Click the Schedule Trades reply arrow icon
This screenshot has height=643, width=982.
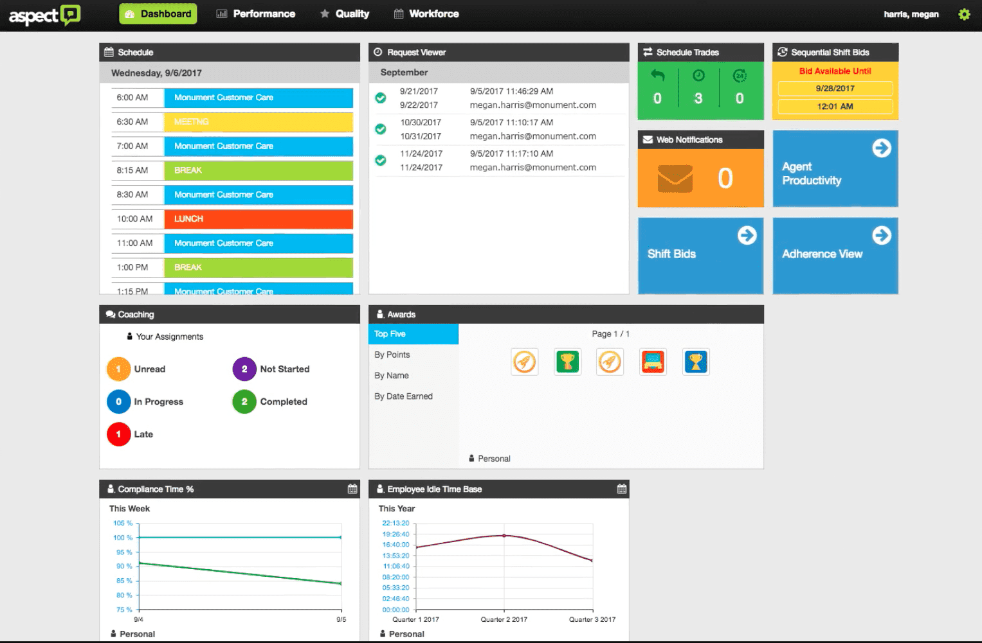coord(657,76)
